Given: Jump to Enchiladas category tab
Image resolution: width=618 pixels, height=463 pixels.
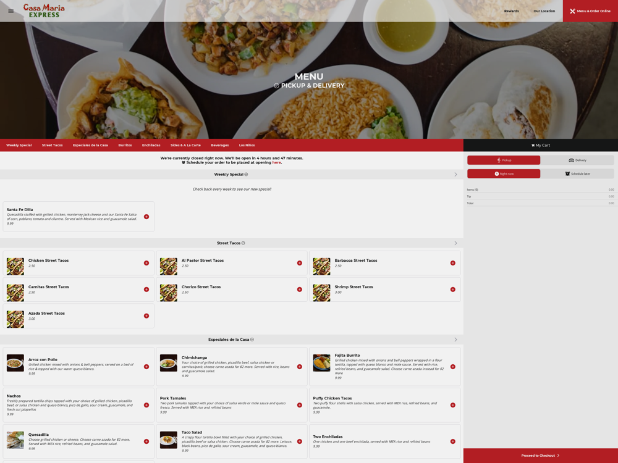Looking at the screenshot, I should (x=151, y=145).
